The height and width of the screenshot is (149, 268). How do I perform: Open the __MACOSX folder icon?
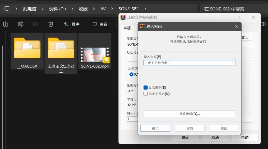(27, 48)
